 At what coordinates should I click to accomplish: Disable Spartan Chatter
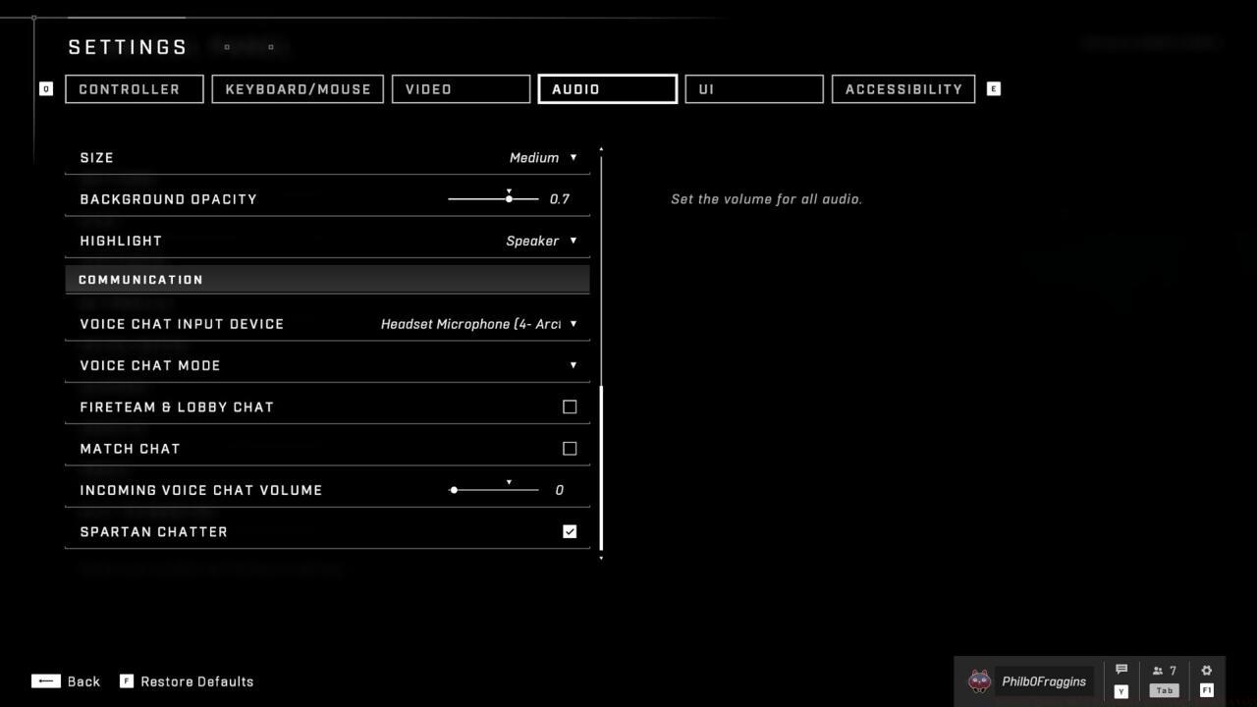(x=570, y=531)
